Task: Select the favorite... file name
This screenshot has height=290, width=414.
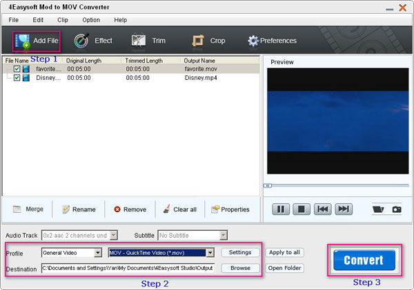Action: pyautogui.click(x=48, y=69)
